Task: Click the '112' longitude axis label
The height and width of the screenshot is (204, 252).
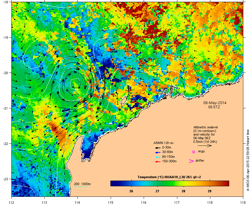Action: (12, 202)
